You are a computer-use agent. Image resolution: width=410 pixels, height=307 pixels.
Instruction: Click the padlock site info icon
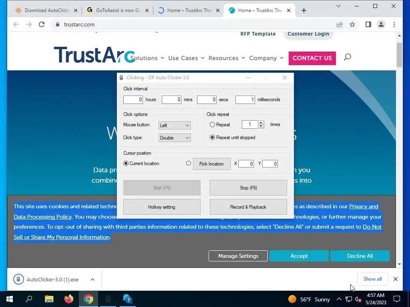[x=58, y=24]
